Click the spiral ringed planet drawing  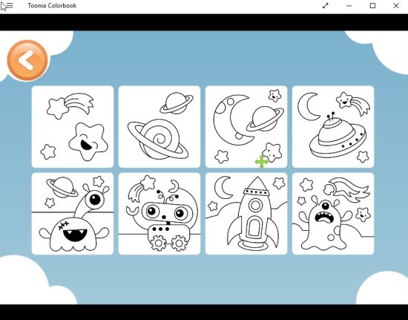158,140
